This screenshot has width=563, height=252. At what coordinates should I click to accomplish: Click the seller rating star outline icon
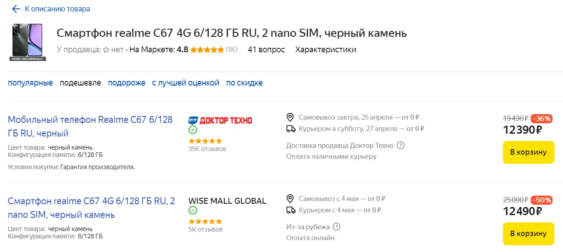[106, 50]
